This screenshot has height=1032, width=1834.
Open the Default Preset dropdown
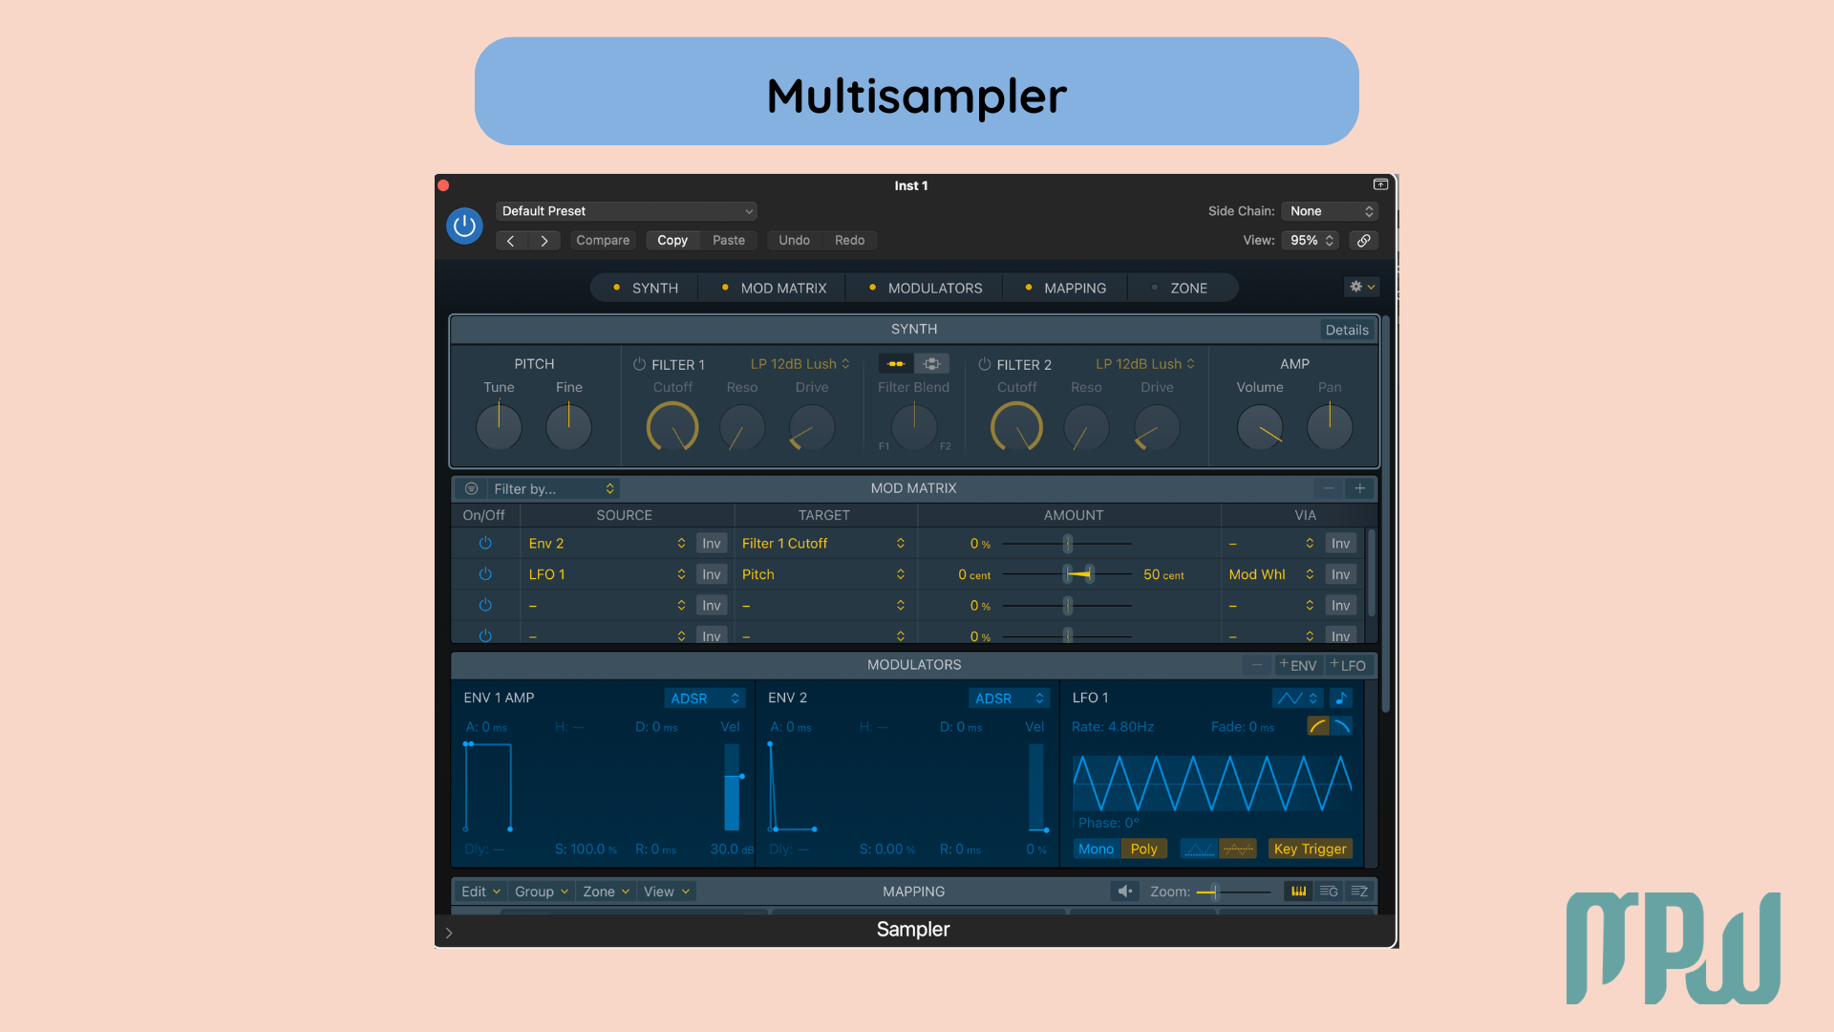626,210
